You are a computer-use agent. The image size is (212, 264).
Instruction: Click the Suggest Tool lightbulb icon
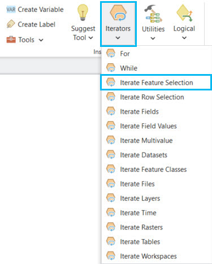(x=83, y=12)
